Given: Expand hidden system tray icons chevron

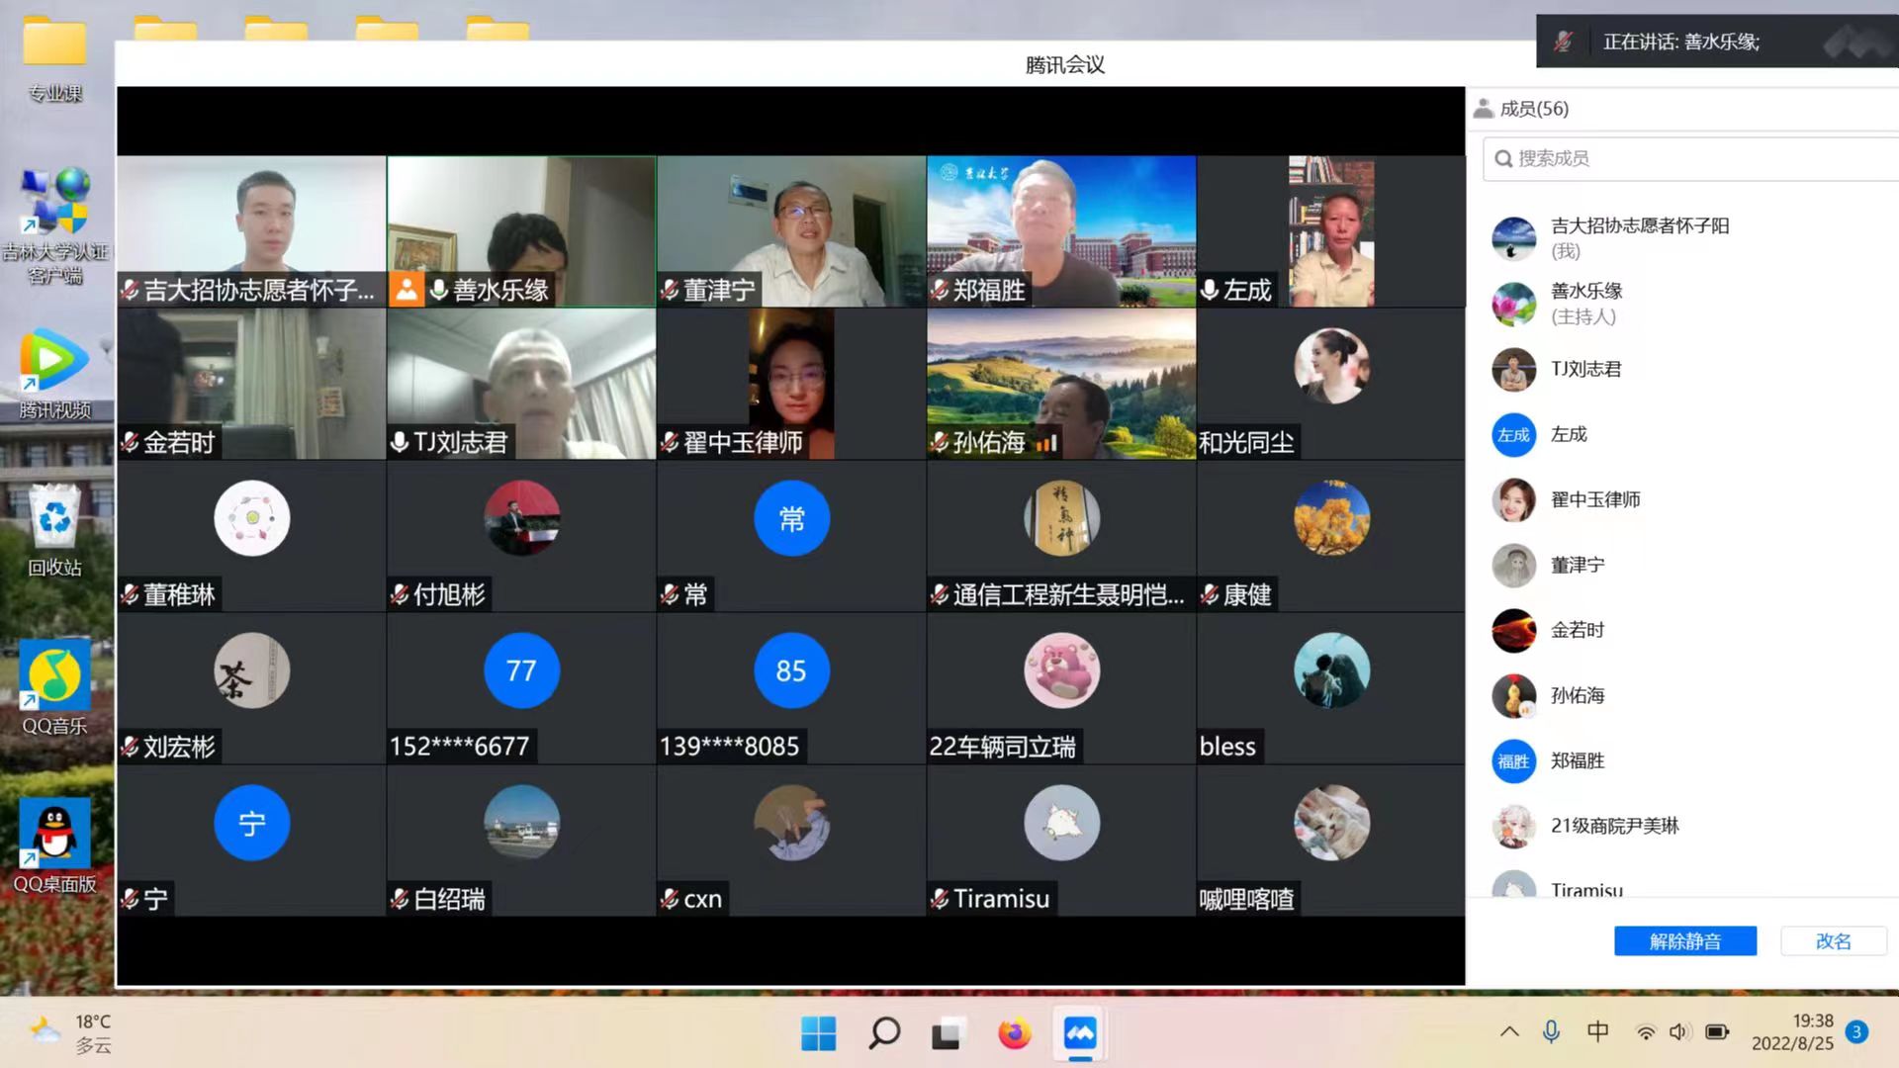Looking at the screenshot, I should pos(1509,1032).
